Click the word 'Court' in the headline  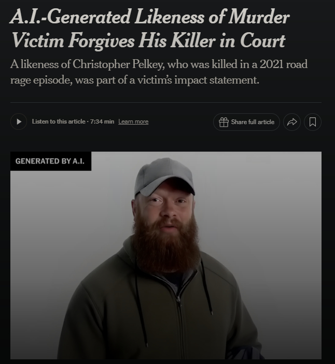point(263,41)
